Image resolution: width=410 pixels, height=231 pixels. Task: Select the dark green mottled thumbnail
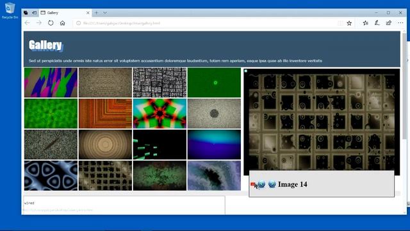tap(160, 175)
